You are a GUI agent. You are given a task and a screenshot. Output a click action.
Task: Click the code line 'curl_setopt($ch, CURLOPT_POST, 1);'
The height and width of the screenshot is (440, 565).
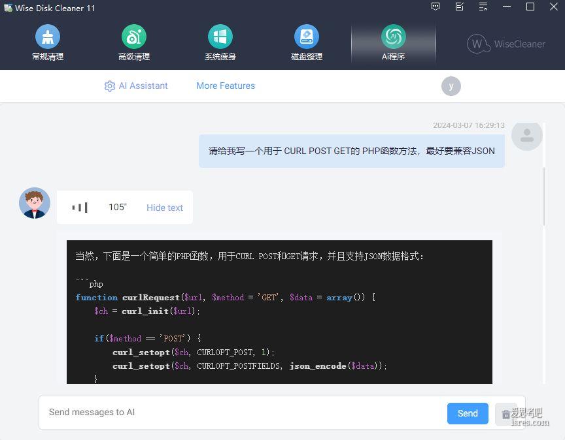tap(194, 353)
